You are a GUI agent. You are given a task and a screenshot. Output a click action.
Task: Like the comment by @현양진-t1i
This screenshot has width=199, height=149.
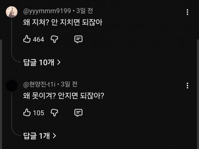(x=27, y=112)
